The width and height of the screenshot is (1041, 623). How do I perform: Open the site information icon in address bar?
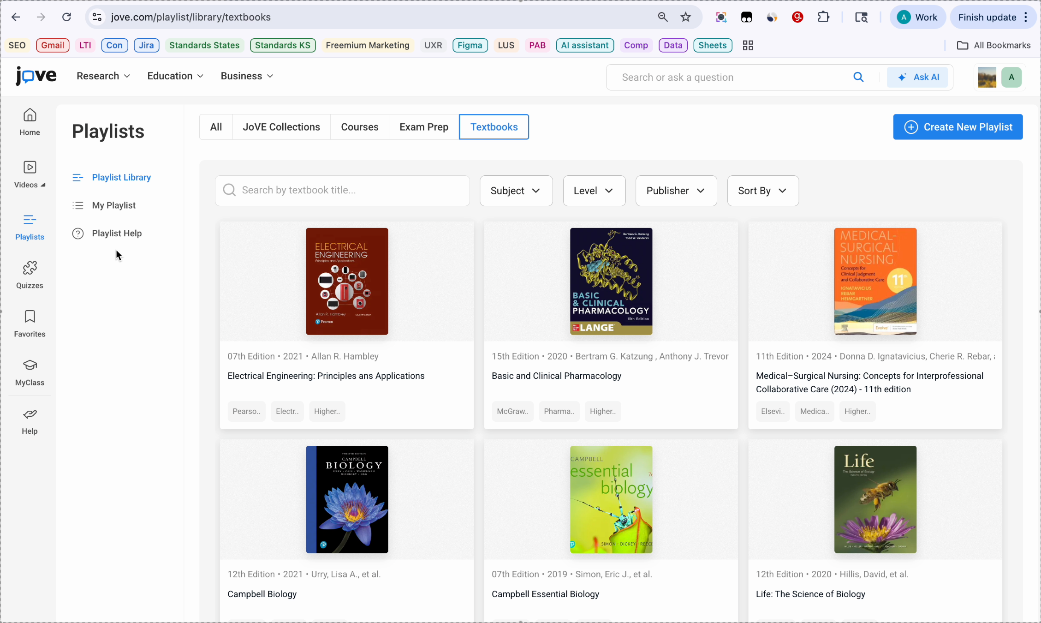[x=97, y=17]
